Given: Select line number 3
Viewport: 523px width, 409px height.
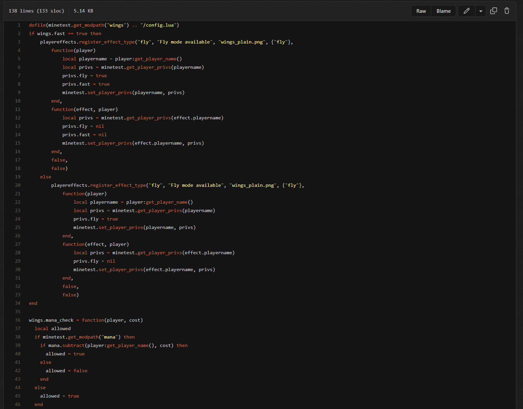Looking at the screenshot, I should pyautogui.click(x=19, y=42).
